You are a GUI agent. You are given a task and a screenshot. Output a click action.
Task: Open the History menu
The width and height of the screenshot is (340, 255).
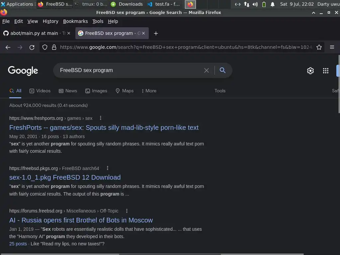pos(50,21)
